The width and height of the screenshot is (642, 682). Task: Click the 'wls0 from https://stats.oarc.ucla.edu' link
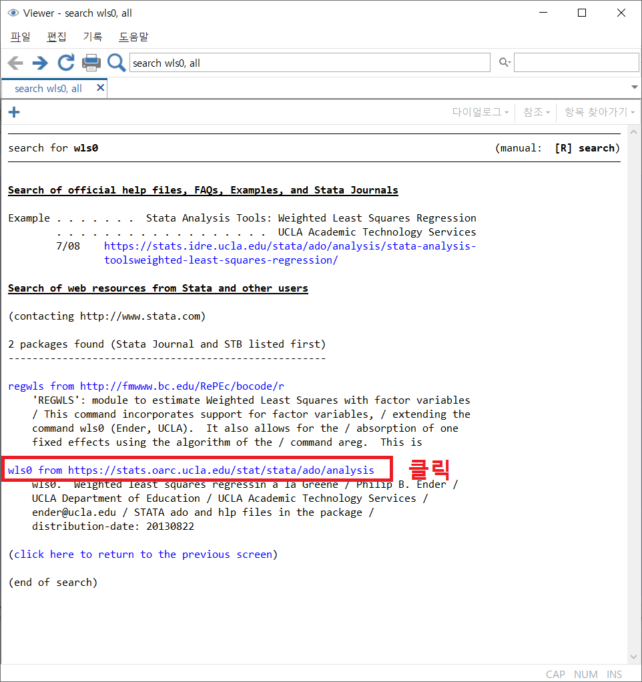click(191, 470)
